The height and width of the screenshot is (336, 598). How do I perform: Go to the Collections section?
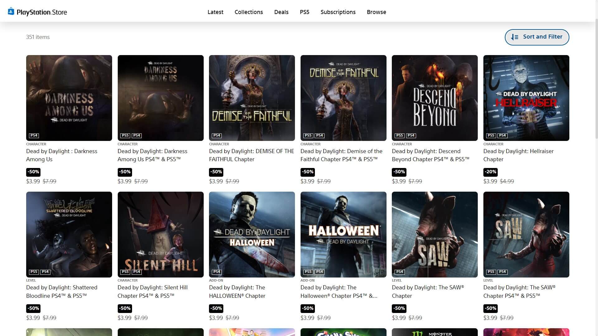[249, 12]
